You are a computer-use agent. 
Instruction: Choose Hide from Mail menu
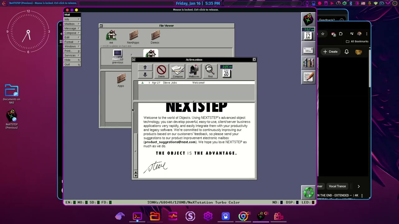click(x=72, y=60)
